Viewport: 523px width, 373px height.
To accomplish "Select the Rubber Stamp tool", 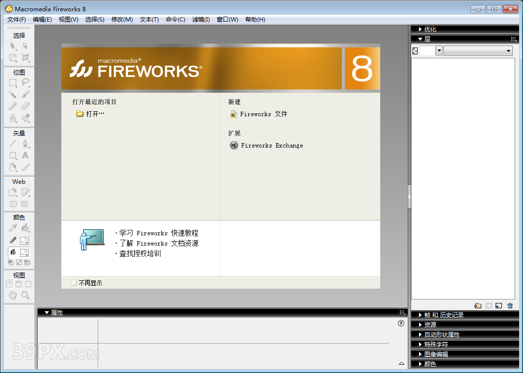I will click(x=25, y=118).
